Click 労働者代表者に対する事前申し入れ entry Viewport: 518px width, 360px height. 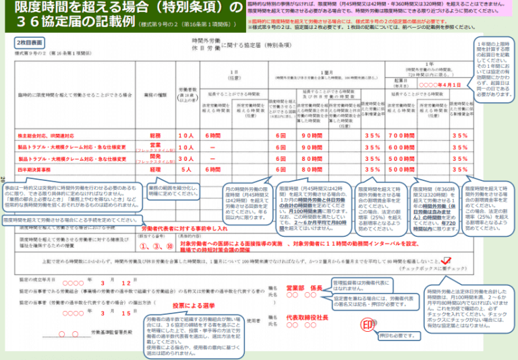(185, 229)
